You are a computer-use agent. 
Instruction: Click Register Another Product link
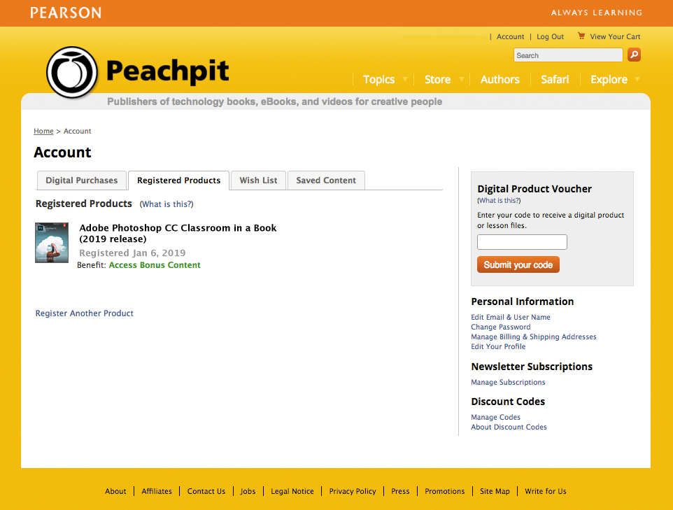[84, 313]
